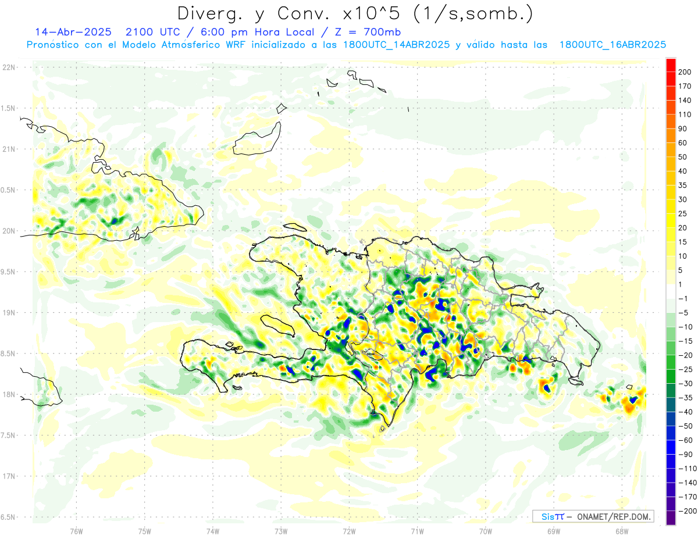The image size is (698, 539).
Task: Click the '1.5N' latitude label
Action: click(x=8, y=108)
